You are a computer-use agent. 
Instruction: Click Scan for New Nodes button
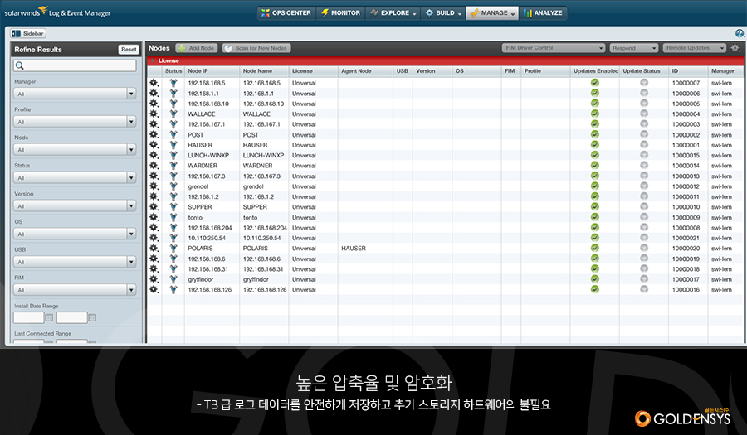[x=256, y=48]
